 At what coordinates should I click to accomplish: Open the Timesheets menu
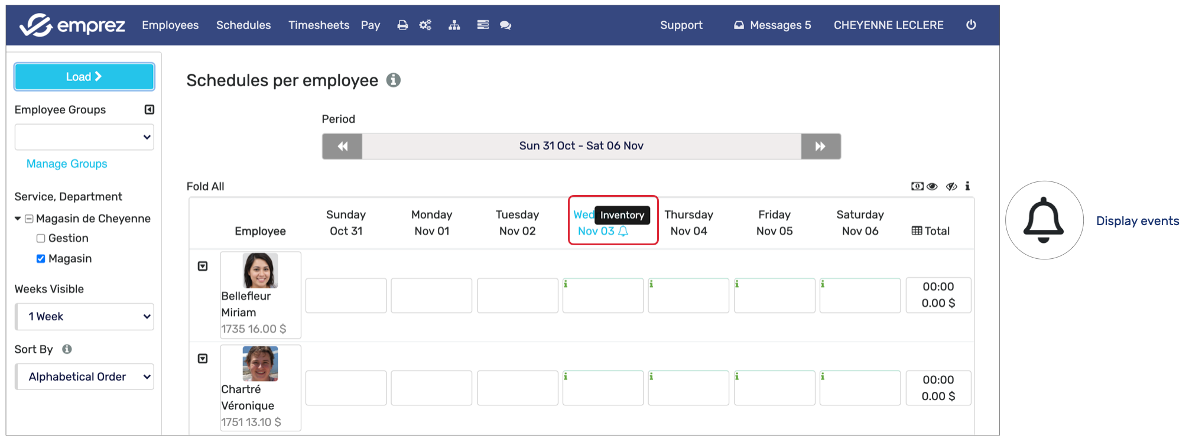coord(319,25)
